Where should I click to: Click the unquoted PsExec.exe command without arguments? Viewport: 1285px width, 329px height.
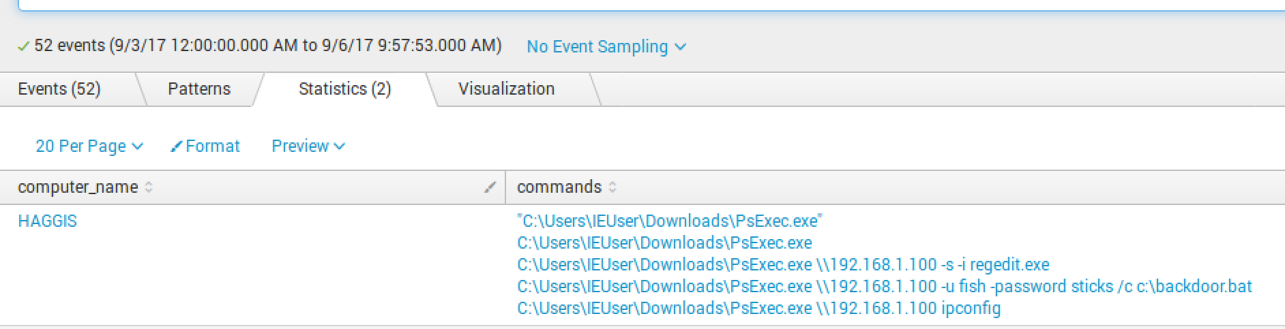click(x=664, y=243)
